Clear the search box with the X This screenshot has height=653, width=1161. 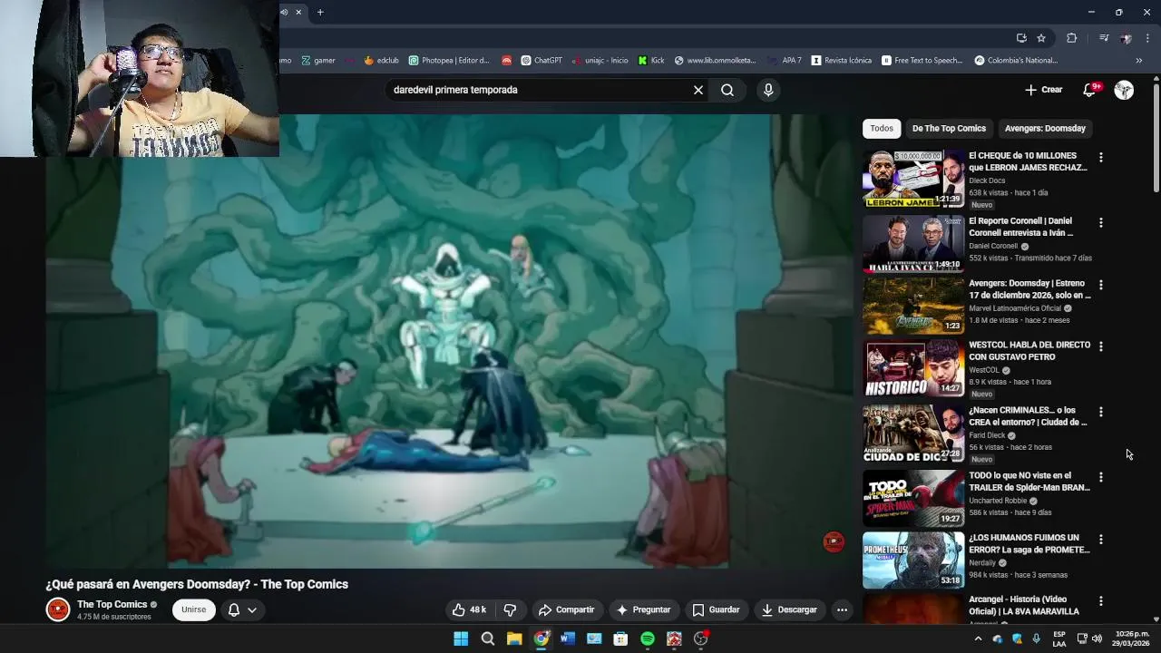[698, 90]
